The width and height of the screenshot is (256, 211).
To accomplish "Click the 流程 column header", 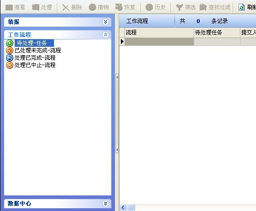I will pos(159,33).
